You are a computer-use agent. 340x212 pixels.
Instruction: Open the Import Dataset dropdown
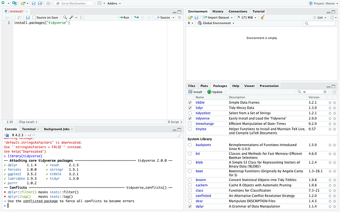point(218,18)
